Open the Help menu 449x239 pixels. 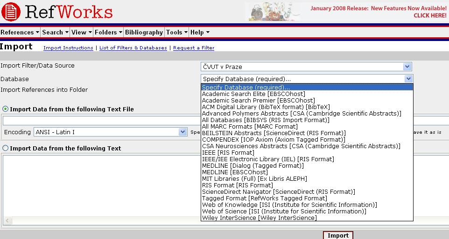pyautogui.click(x=200, y=32)
